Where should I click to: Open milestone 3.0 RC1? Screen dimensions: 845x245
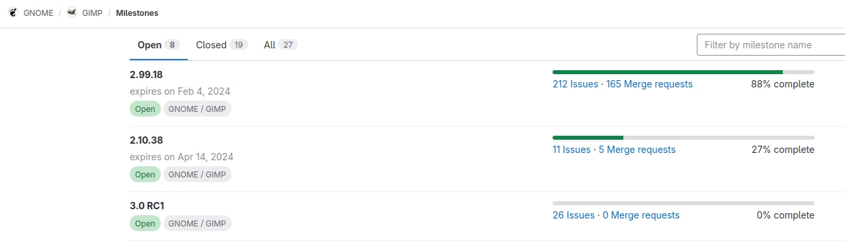coord(146,206)
